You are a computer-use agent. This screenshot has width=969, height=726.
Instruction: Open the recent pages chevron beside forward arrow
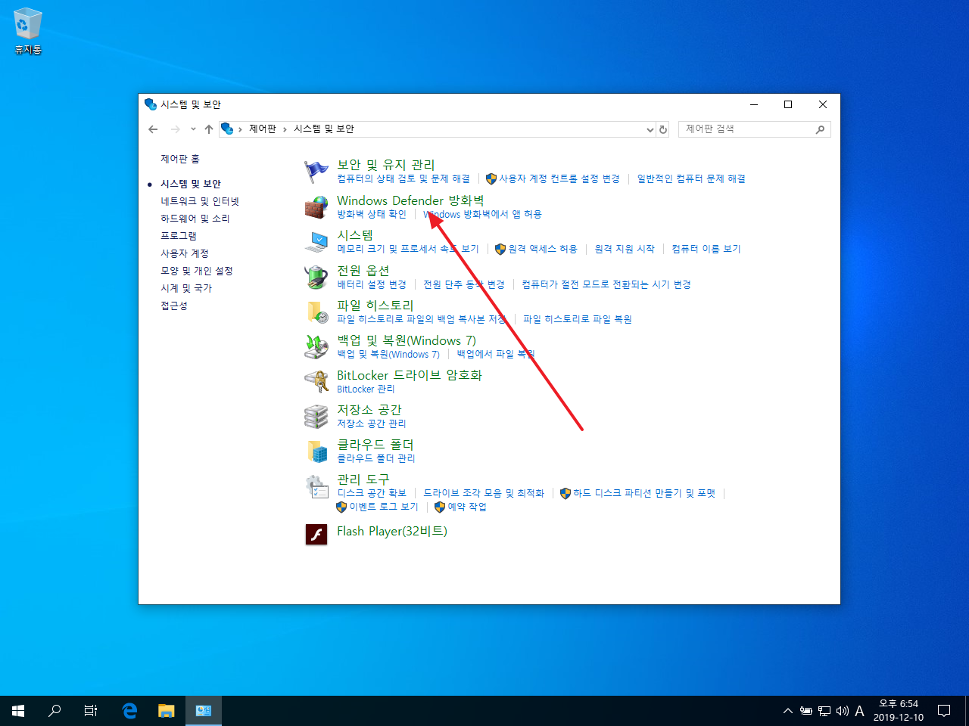[x=192, y=129]
